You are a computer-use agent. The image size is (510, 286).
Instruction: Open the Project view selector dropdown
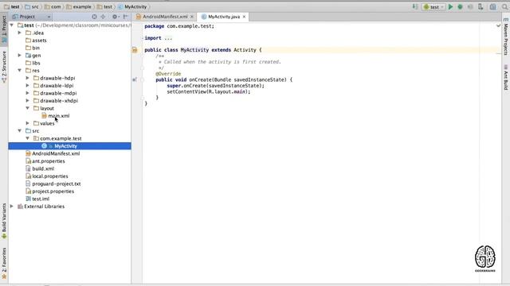point(32,17)
